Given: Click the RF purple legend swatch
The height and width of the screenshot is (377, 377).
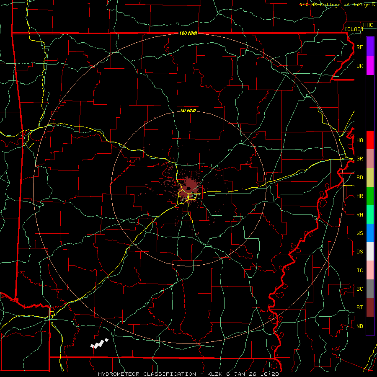Looking at the screenshot, I should pos(370,47).
